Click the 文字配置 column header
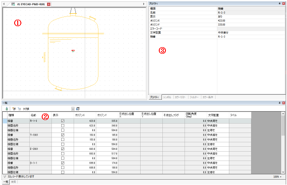 click(218, 115)
